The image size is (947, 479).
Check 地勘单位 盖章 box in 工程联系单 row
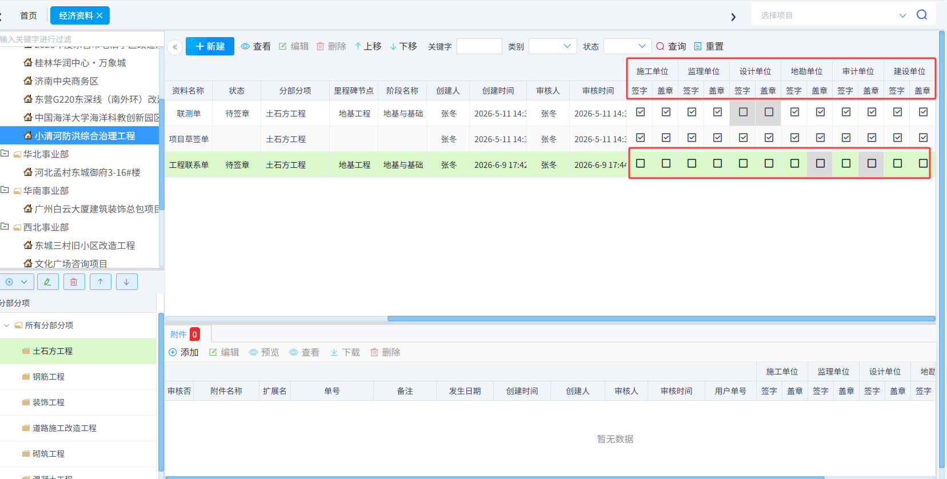click(x=820, y=163)
